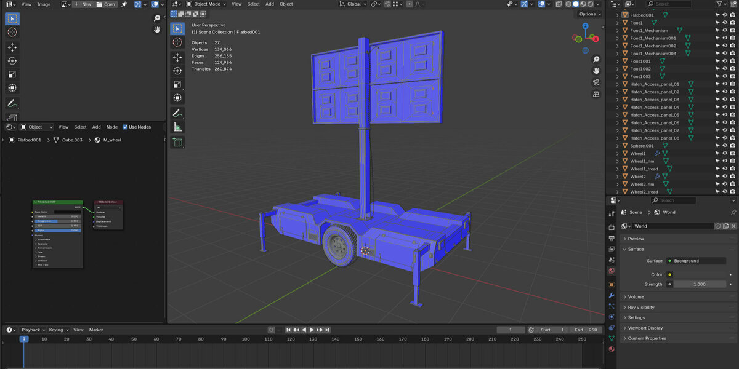Open the Options dropdown in viewport
Viewport: 739px width, 369px height.
coord(590,14)
